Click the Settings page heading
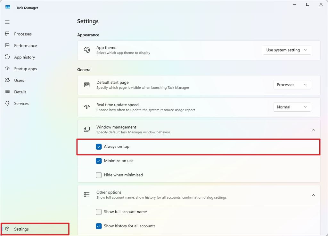 tap(88, 21)
